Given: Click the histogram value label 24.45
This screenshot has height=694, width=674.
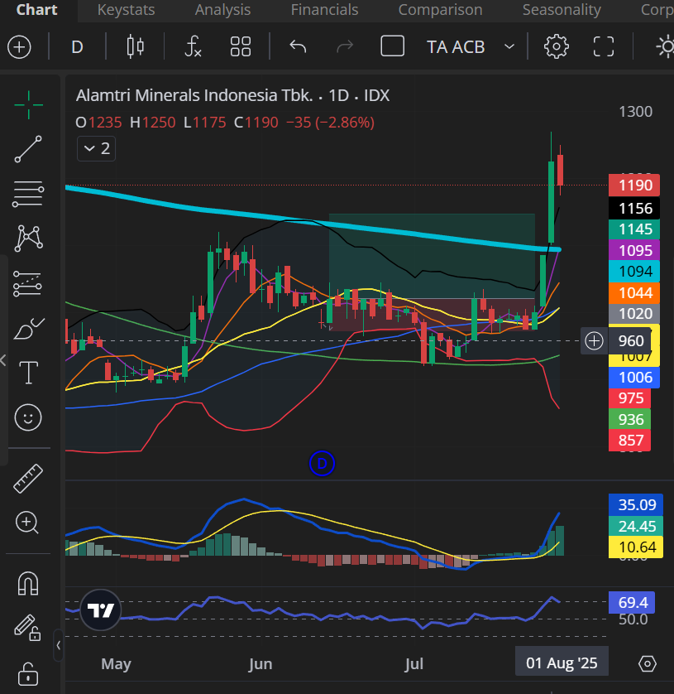Looking at the screenshot, I should coord(636,526).
